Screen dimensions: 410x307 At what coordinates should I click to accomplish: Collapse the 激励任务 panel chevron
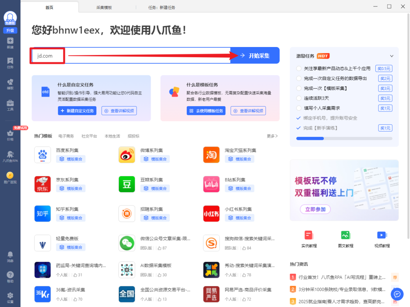392,56
